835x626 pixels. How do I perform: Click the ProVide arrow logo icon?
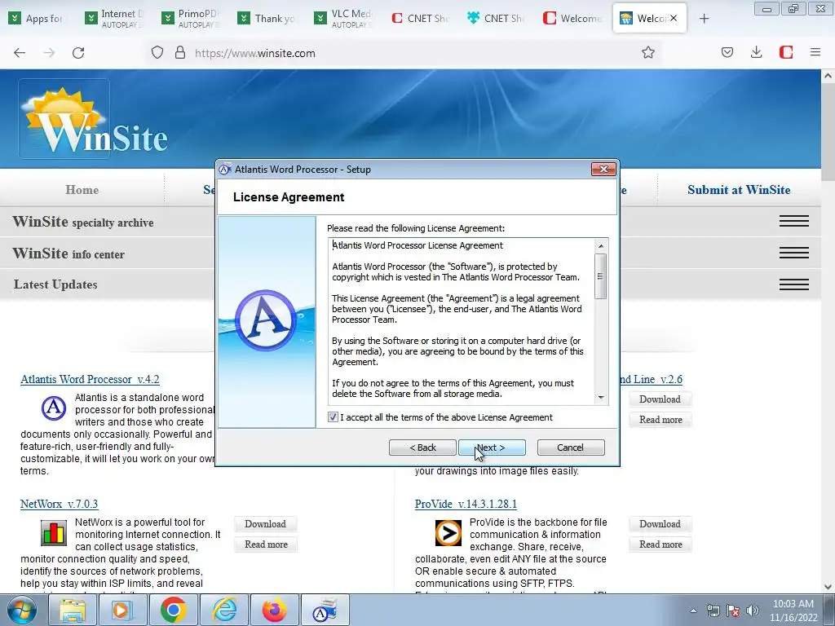coord(448,533)
